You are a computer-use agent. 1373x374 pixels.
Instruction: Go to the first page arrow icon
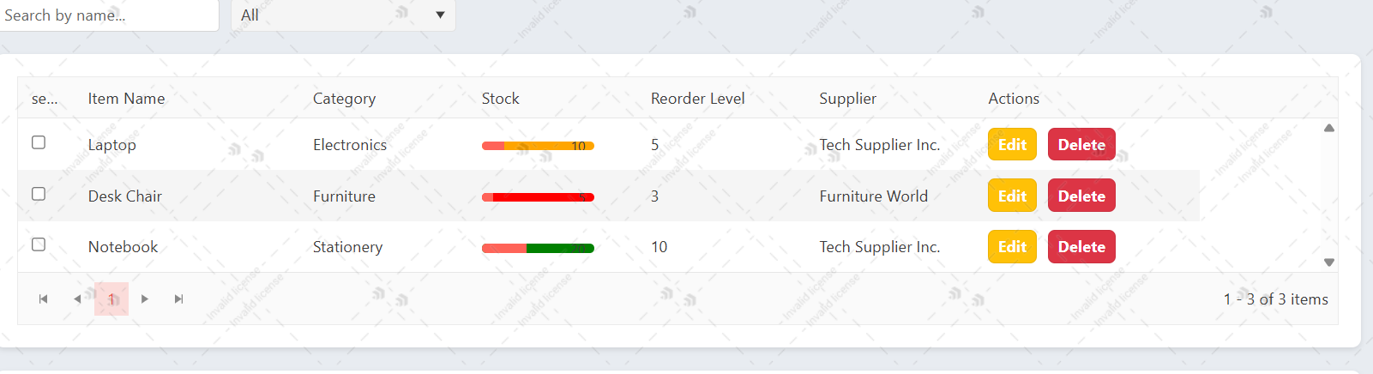click(43, 299)
